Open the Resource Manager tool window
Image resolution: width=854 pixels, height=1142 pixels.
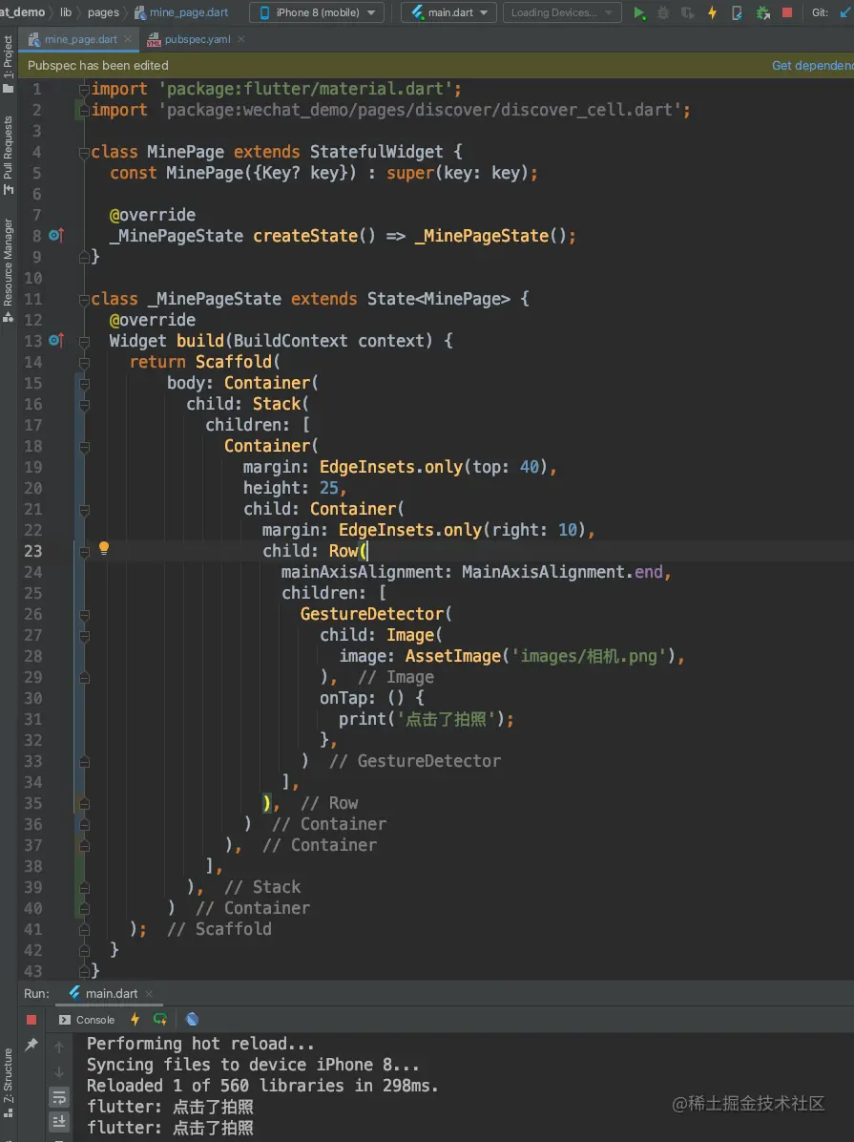(8, 269)
